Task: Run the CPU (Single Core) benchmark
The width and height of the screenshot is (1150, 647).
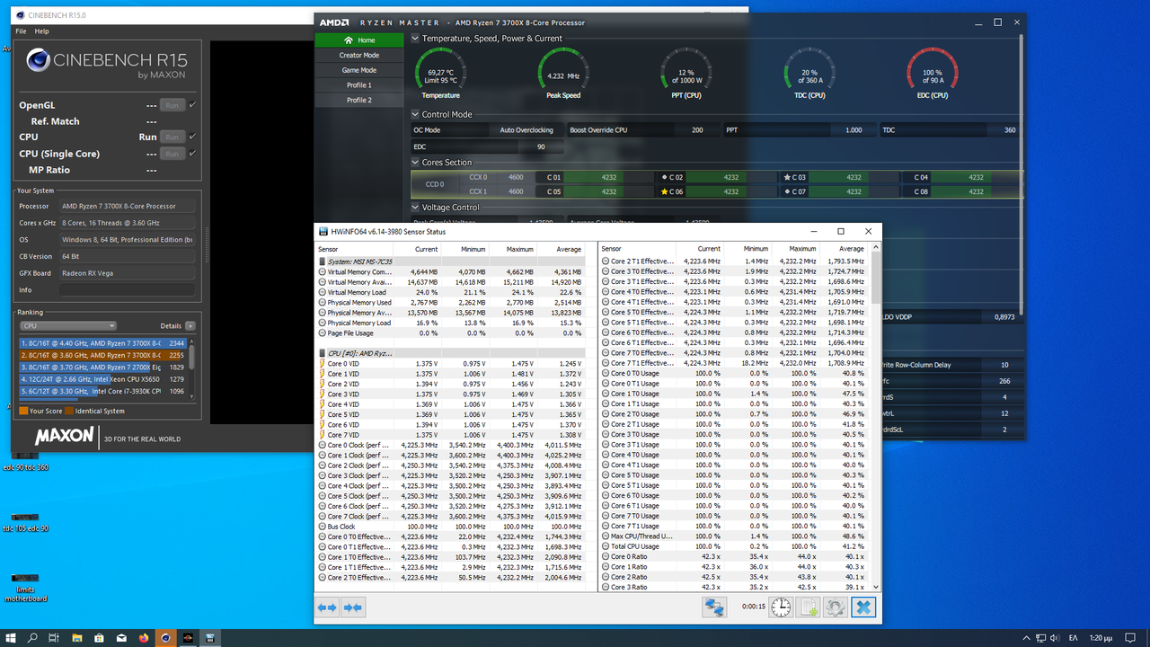Action: coord(172,154)
